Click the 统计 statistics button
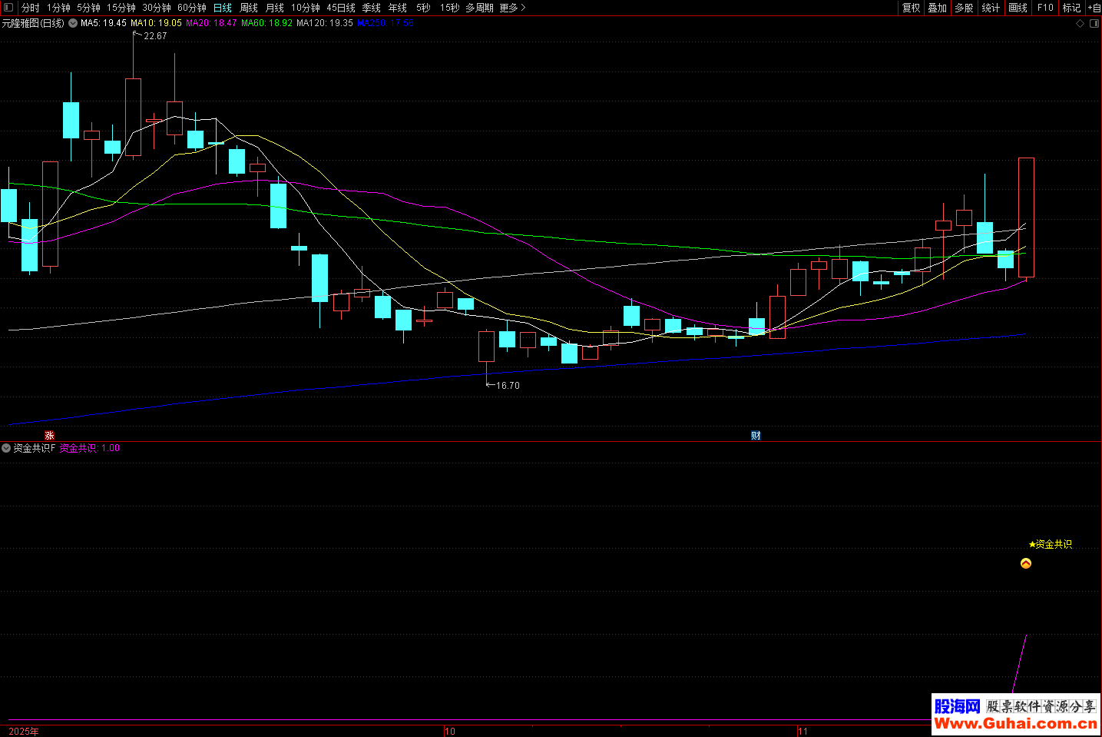Image resolution: width=1102 pixels, height=737 pixels. pyautogui.click(x=991, y=8)
